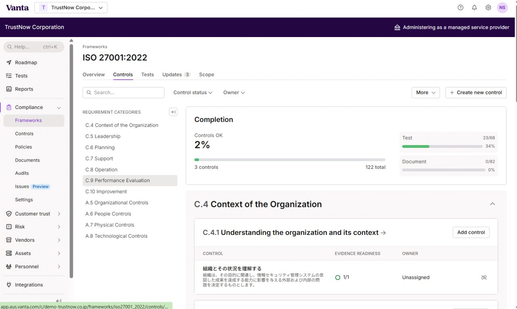Open the Updates tab
Screen dimensions: 517x309
click(x=177, y=75)
